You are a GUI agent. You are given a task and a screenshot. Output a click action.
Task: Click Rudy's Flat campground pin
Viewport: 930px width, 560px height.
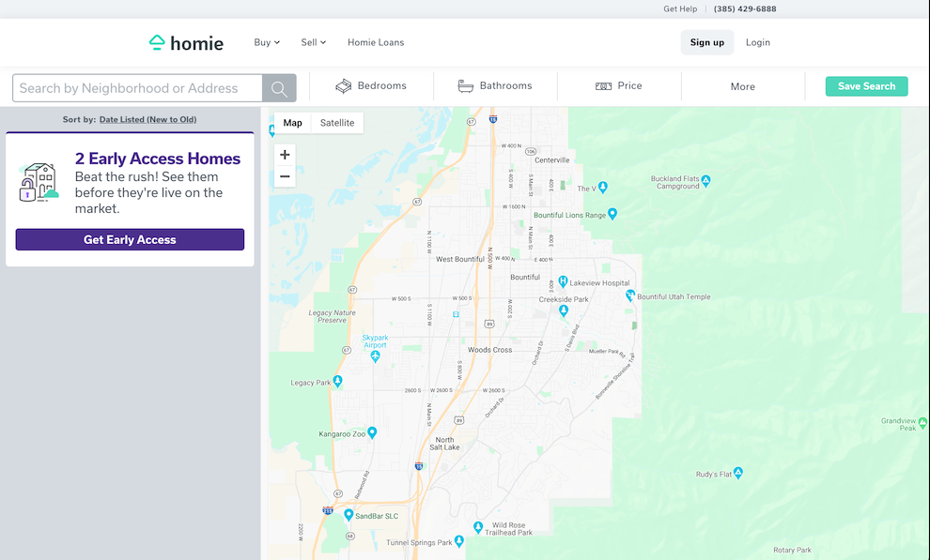737,473
